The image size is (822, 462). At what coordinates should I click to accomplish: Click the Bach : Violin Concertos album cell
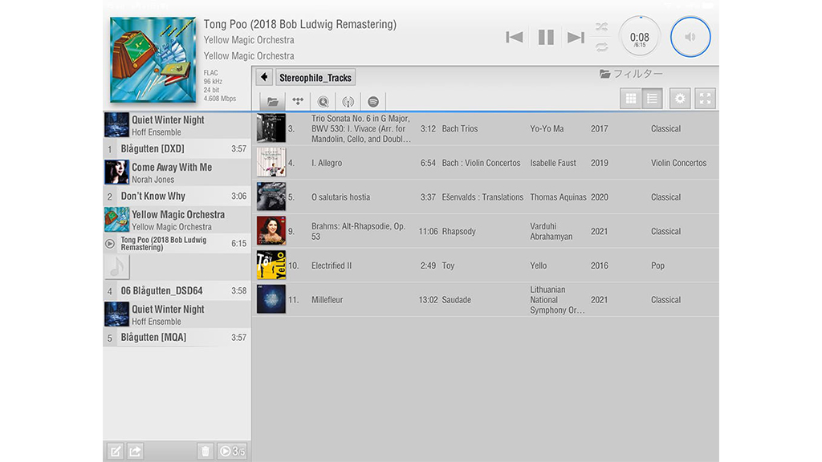click(x=482, y=163)
